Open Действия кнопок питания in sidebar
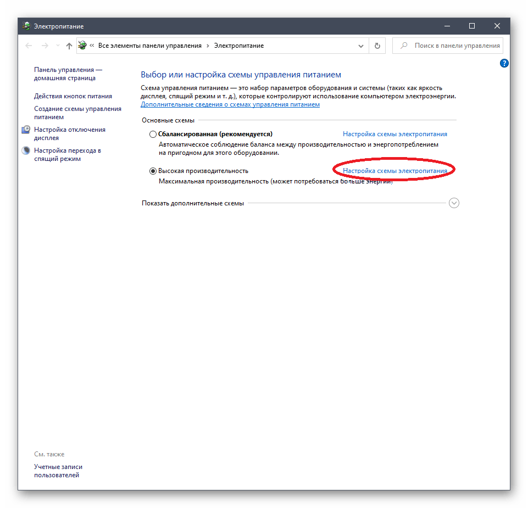The image size is (528, 508). coord(73,96)
